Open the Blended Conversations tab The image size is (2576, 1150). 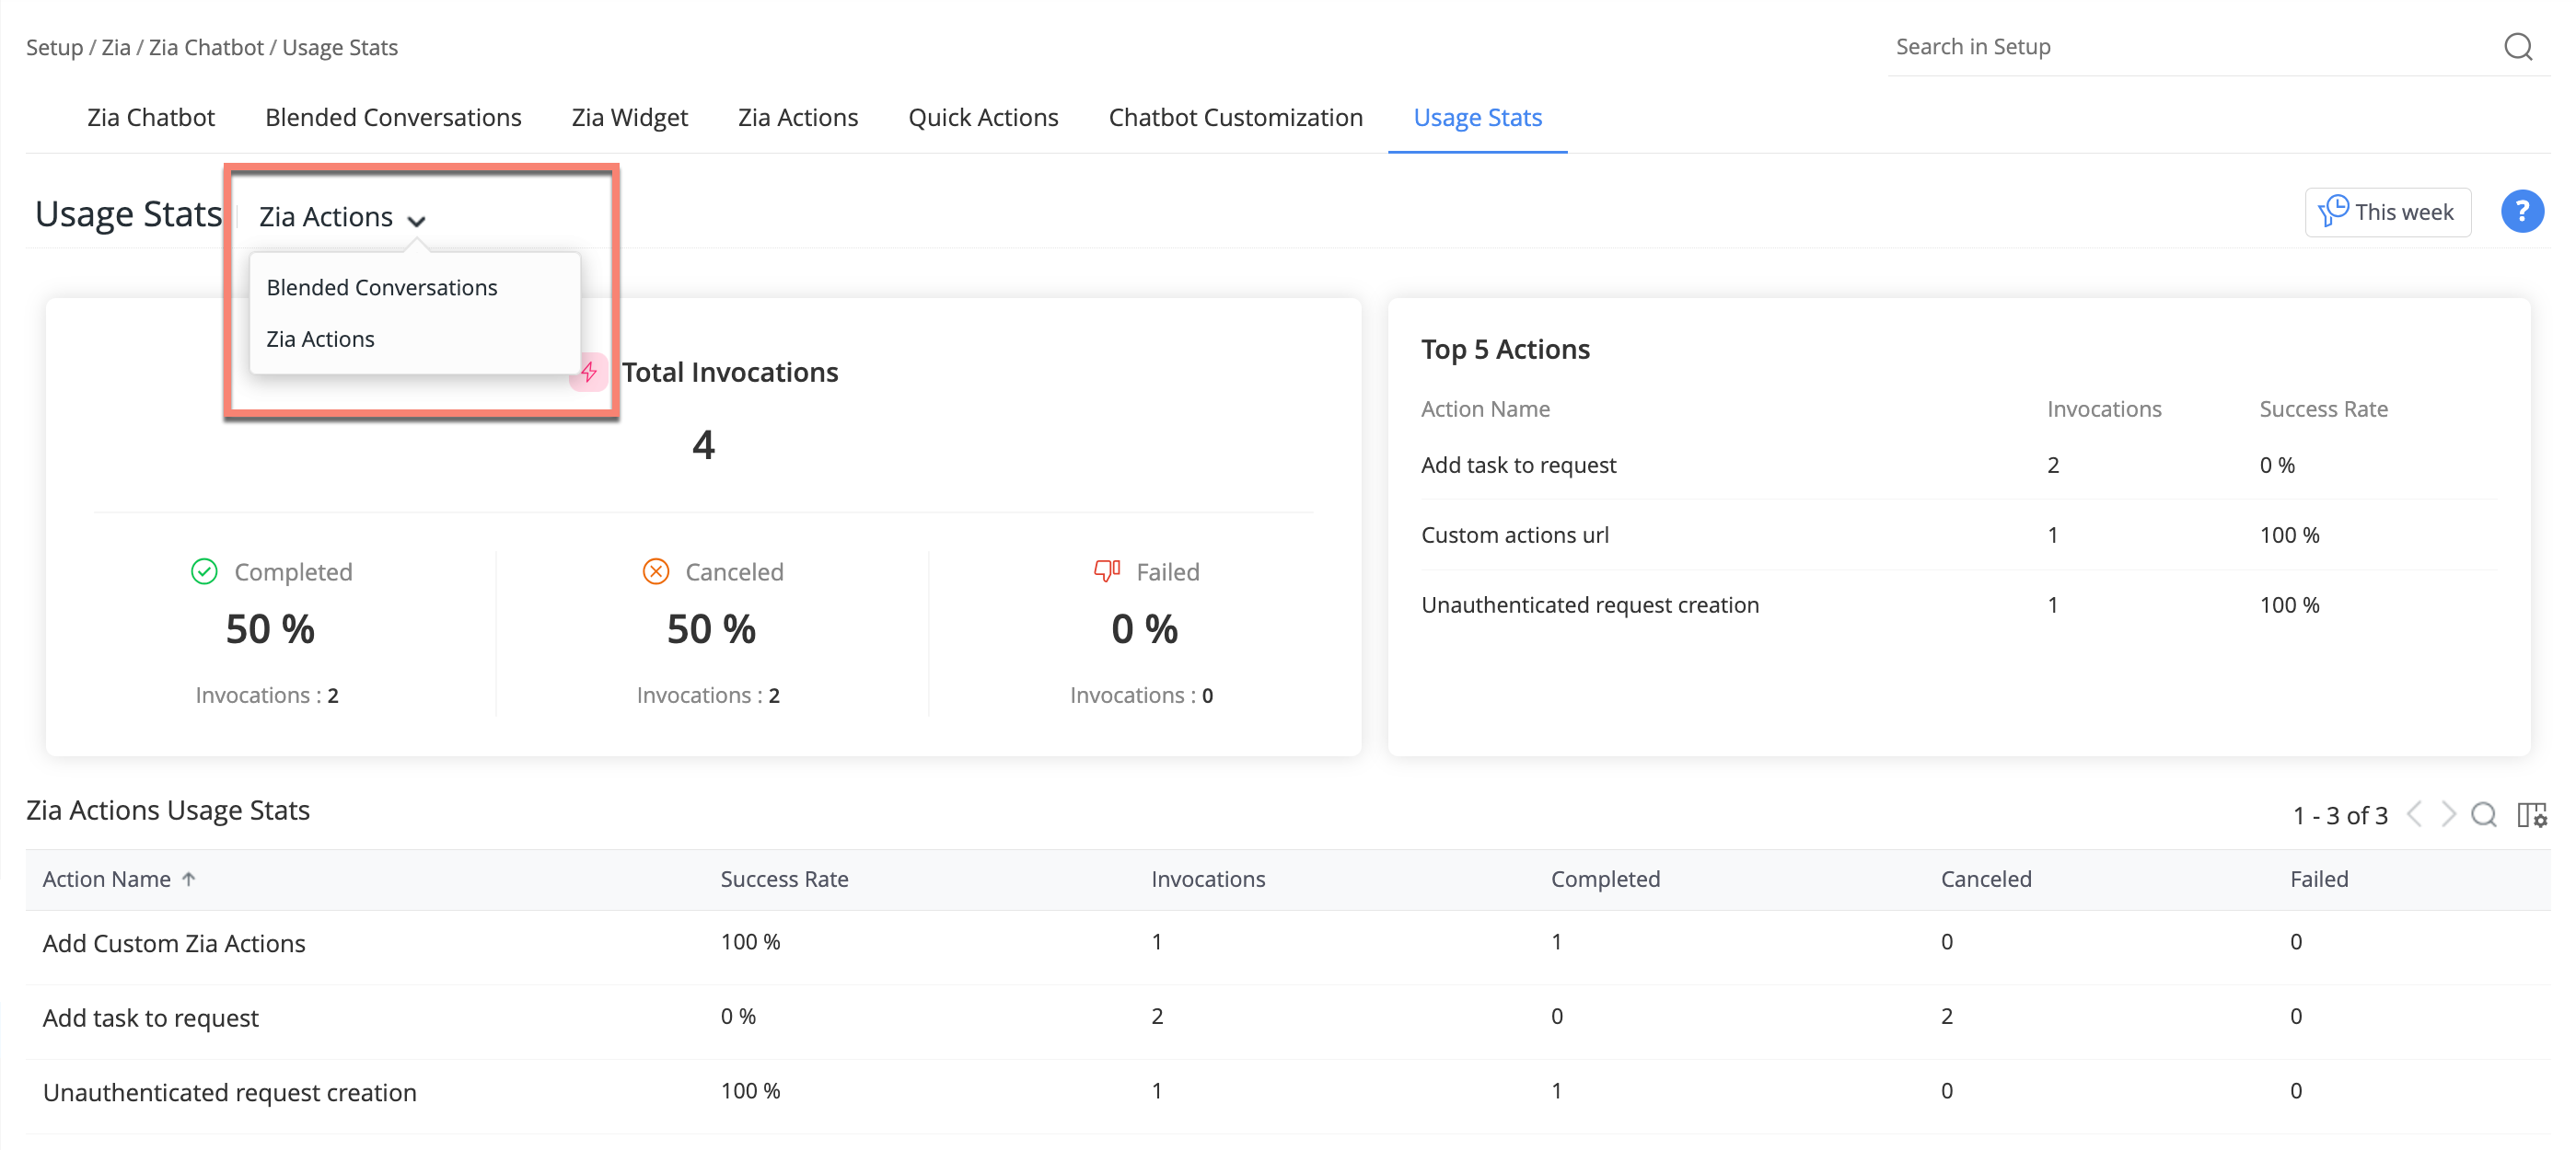(x=393, y=118)
